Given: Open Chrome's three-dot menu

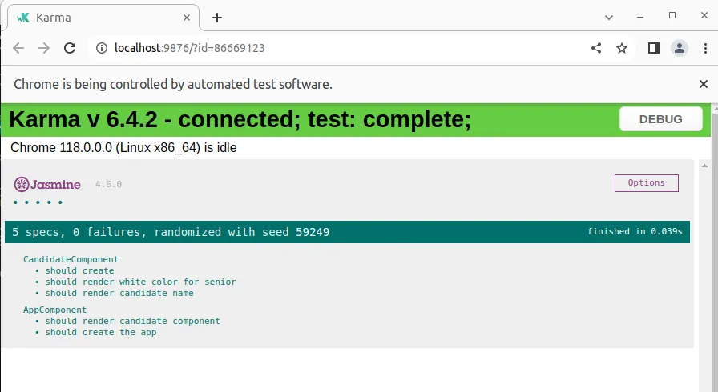Looking at the screenshot, I should pyautogui.click(x=705, y=48).
